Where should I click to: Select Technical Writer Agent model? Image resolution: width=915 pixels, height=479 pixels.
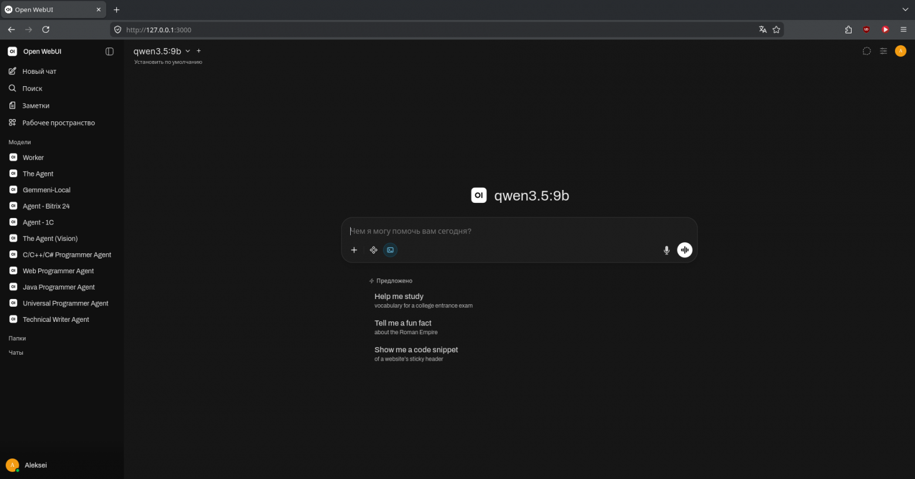(x=62, y=320)
